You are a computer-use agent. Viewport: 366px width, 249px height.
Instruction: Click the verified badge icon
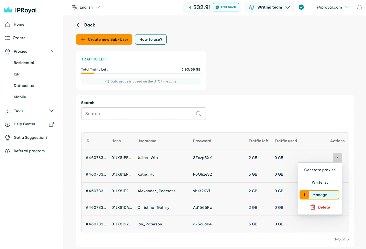[x=301, y=7]
